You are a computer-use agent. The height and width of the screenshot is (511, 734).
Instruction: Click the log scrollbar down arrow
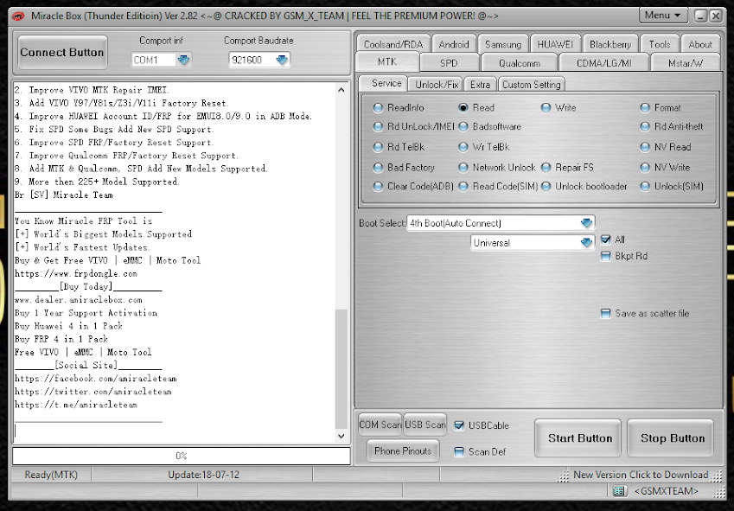(x=341, y=436)
